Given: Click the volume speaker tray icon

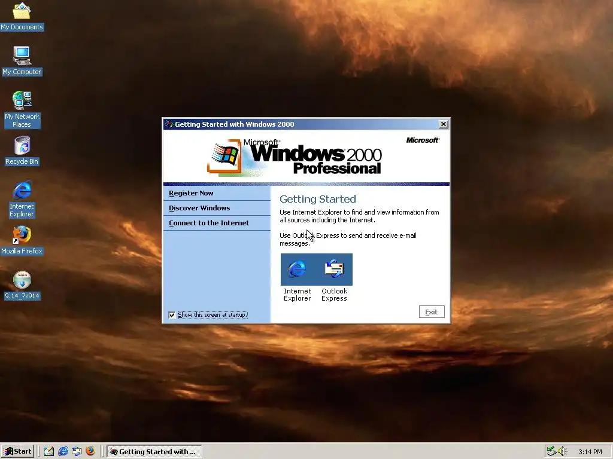Looking at the screenshot, I should pyautogui.click(x=562, y=451).
